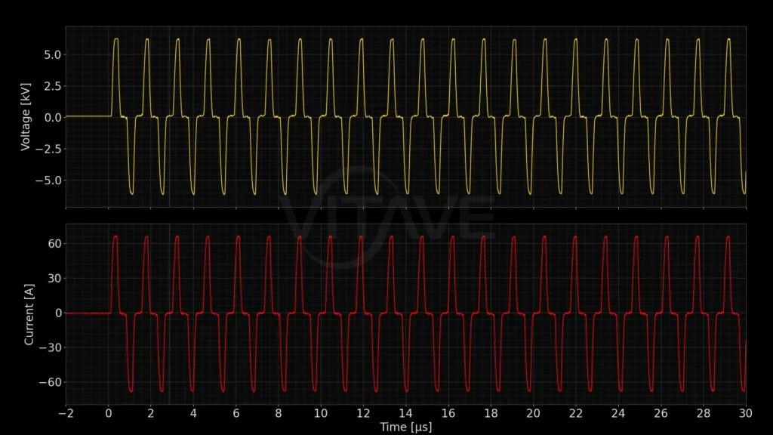Click the 4 tick on time axis
Screen dimensions: 773x435
coord(193,413)
